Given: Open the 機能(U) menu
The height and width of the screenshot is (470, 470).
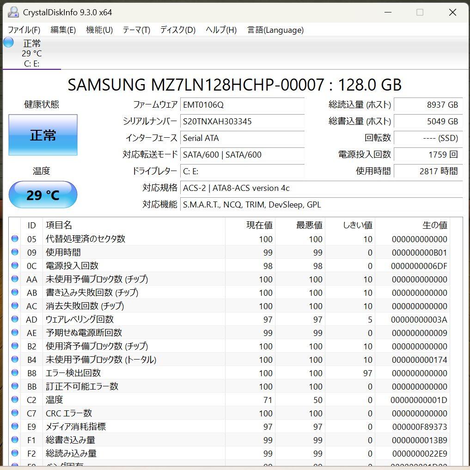Looking at the screenshot, I should pyautogui.click(x=99, y=30).
